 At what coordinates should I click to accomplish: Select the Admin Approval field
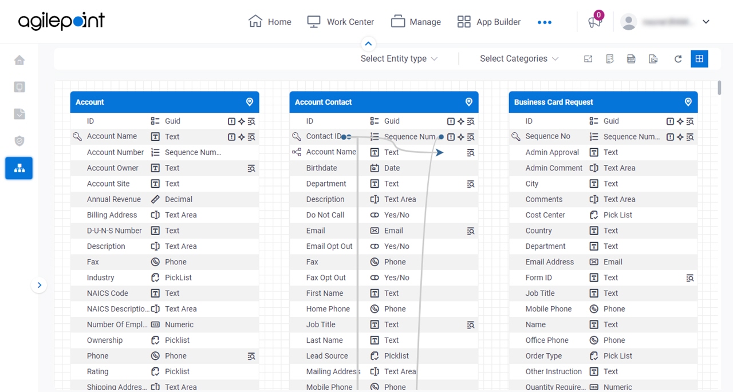[603, 152]
